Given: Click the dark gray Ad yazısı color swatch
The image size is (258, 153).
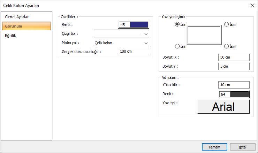Looking at the screenshot, I should coord(239,94).
